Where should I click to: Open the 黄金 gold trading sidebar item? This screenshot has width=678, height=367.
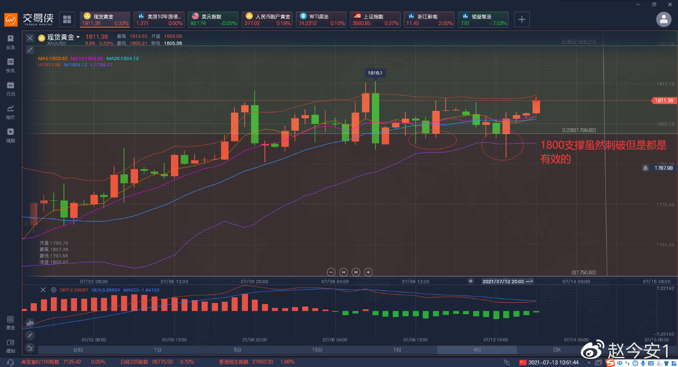(10, 322)
